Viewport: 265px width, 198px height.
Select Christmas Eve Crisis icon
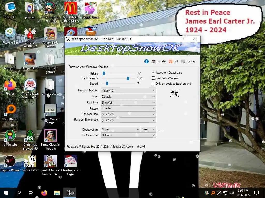click(x=71, y=165)
